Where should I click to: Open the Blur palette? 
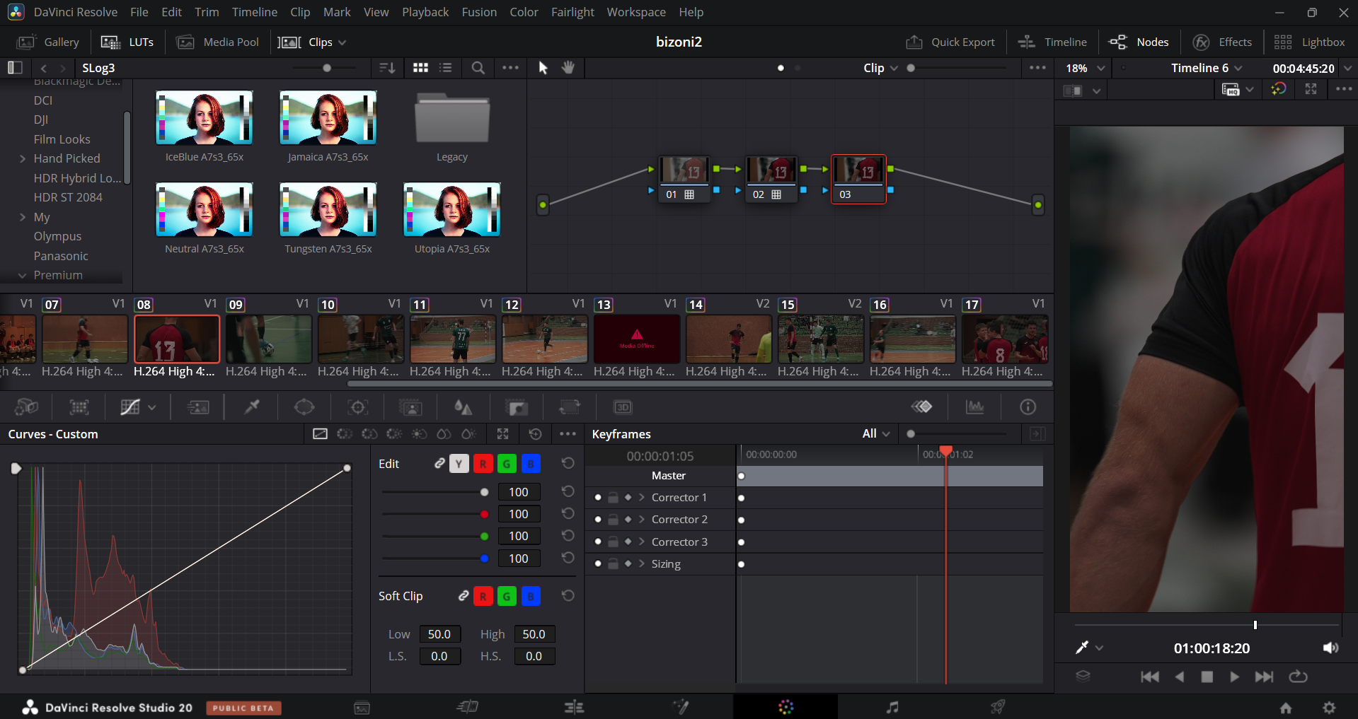463,407
